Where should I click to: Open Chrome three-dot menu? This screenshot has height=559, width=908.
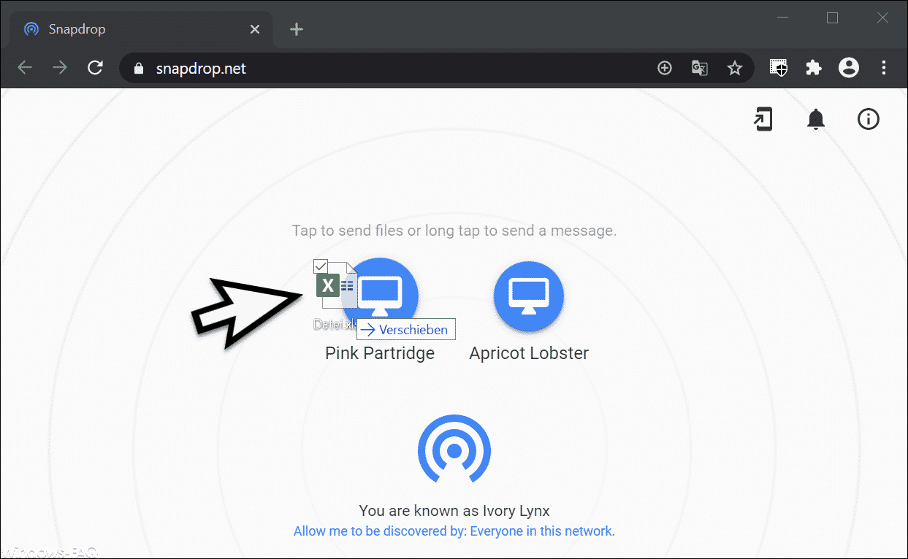pyautogui.click(x=884, y=68)
